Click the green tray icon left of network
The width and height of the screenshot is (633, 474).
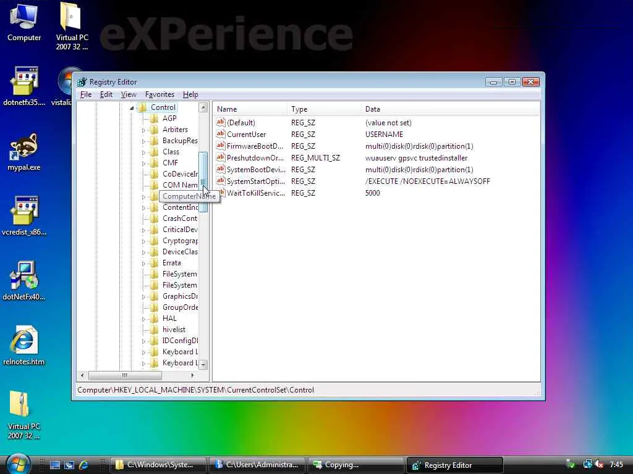pyautogui.click(x=571, y=465)
